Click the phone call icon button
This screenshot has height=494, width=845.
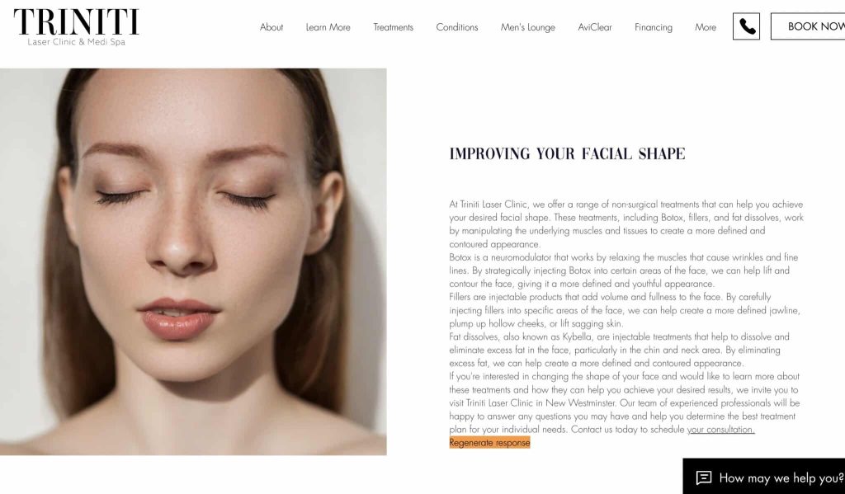(x=746, y=26)
